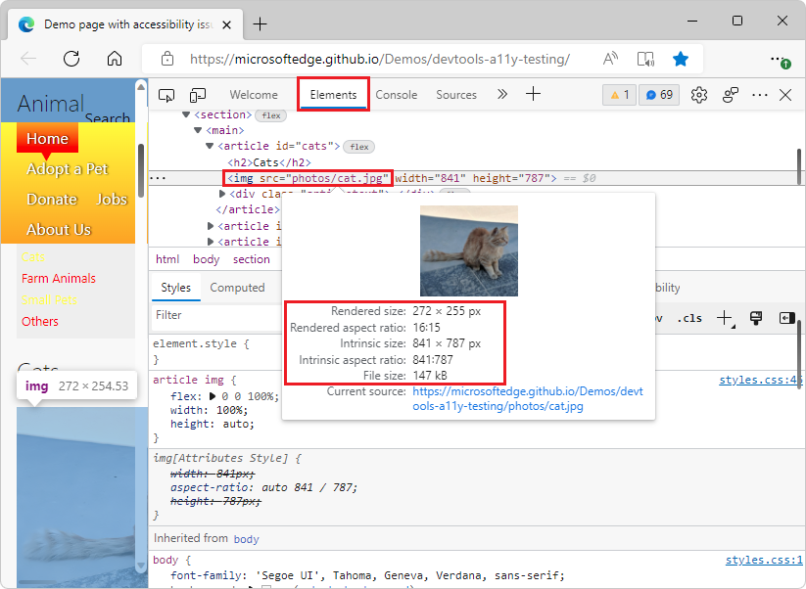Open the more tabs chevron in DevTools
This screenshot has width=806, height=589.
(502, 94)
